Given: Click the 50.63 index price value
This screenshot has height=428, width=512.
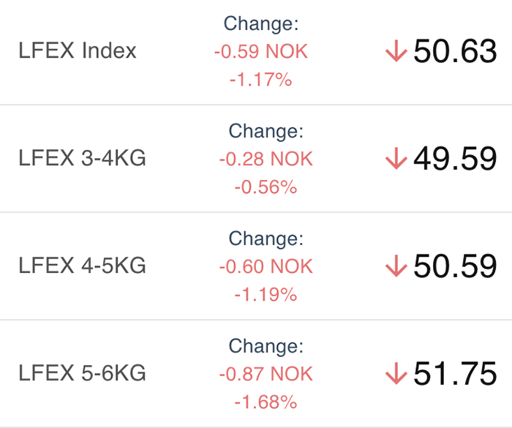Looking at the screenshot, I should (455, 51).
